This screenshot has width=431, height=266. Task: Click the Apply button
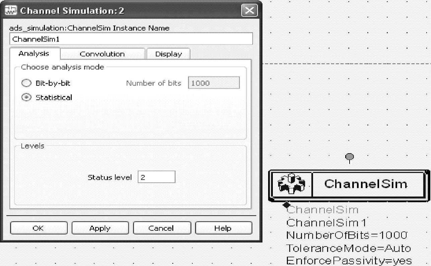point(100,228)
